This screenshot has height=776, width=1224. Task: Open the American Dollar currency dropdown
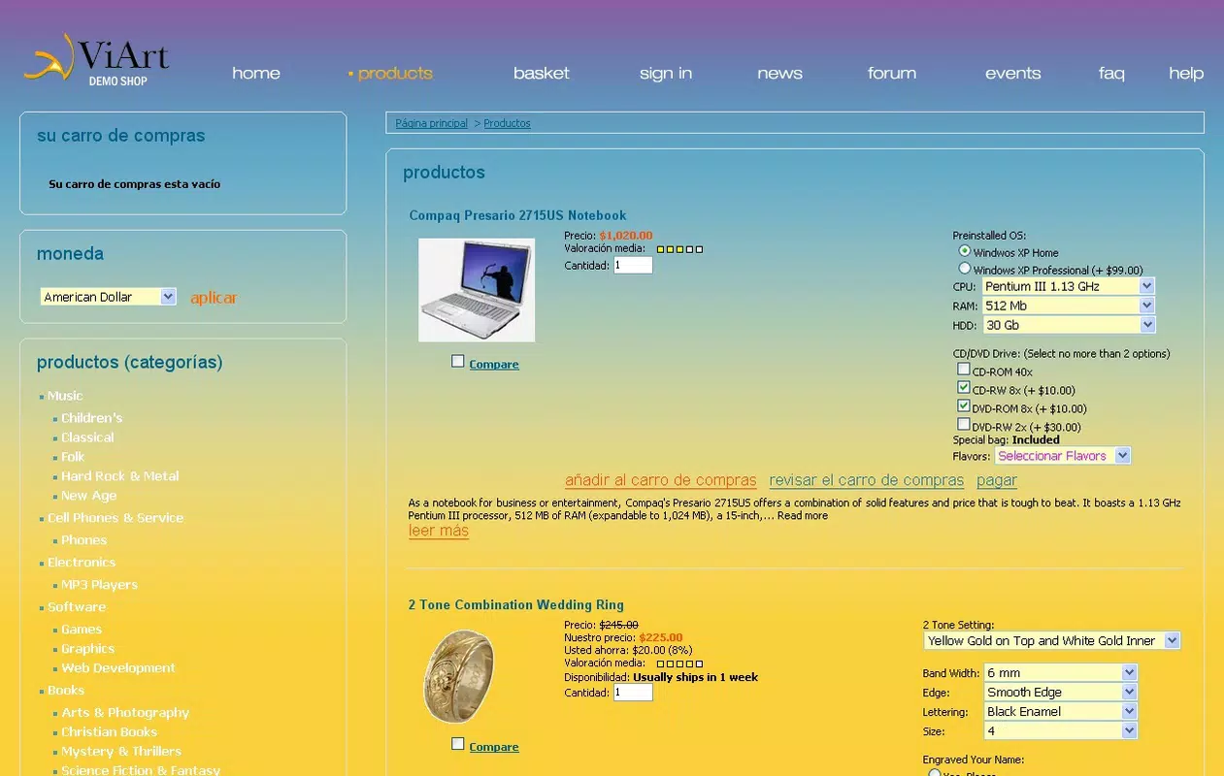(108, 297)
